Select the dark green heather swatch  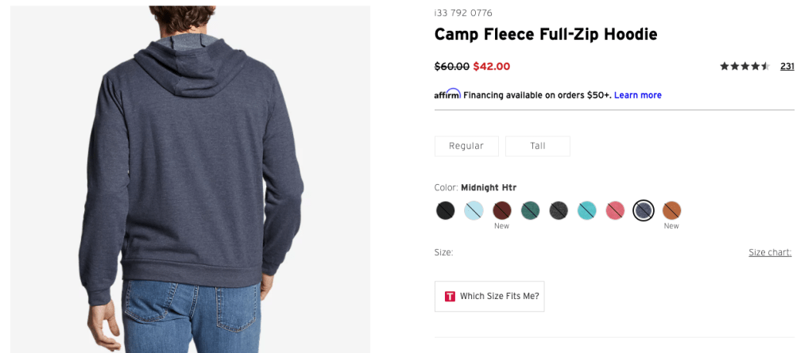click(530, 210)
